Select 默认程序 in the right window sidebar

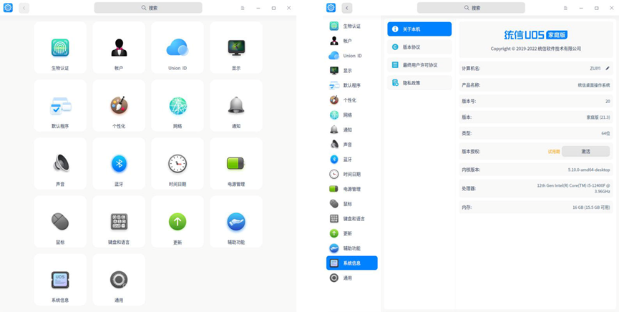(x=352, y=85)
